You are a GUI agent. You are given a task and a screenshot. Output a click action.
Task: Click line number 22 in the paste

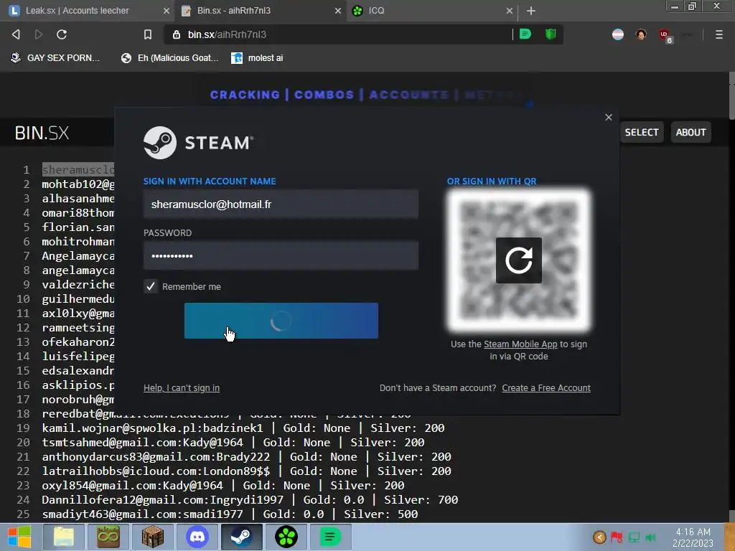pos(23,471)
